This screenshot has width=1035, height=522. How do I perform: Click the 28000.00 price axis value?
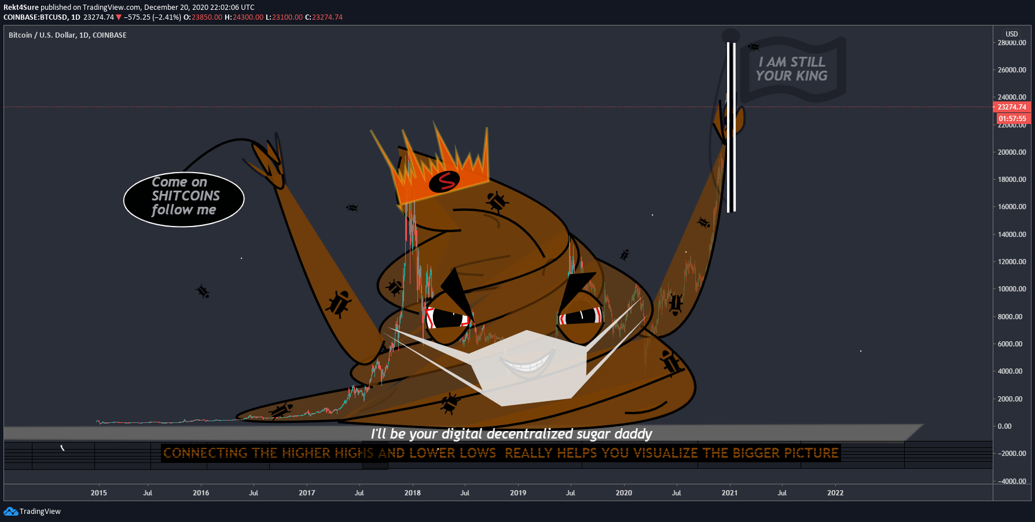pyautogui.click(x=1011, y=43)
